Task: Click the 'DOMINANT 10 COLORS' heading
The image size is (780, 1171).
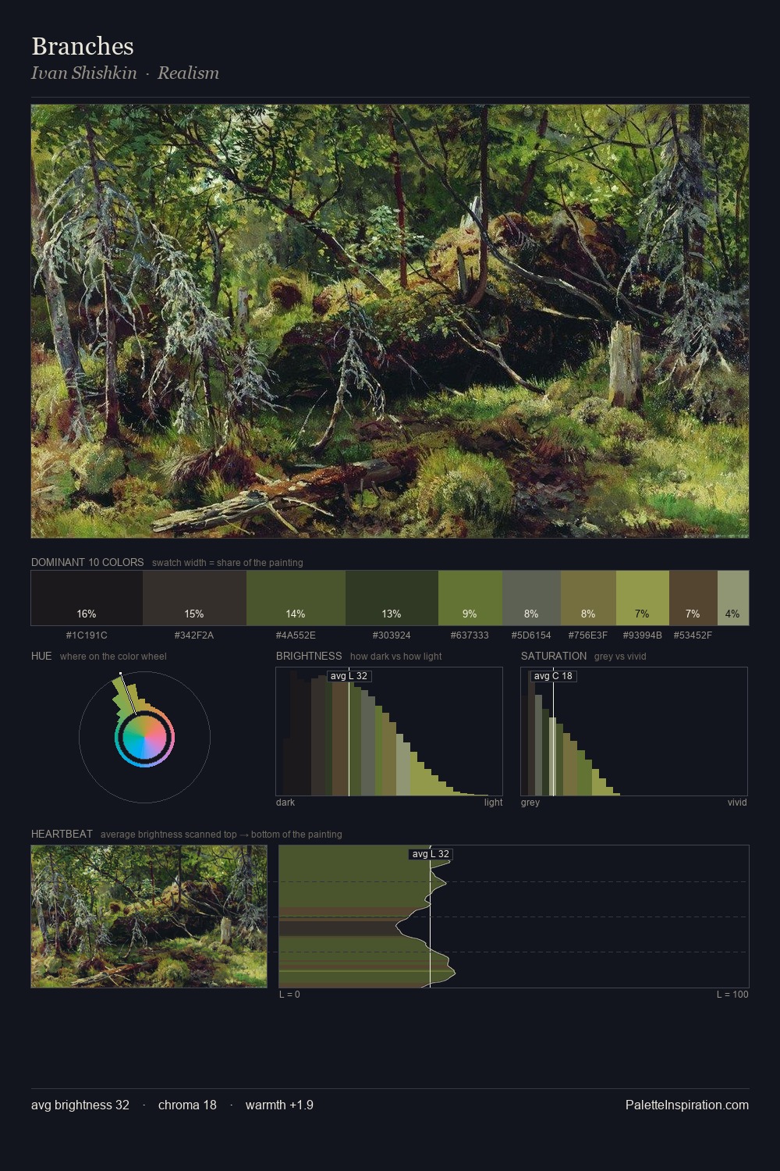Action: [x=87, y=562]
